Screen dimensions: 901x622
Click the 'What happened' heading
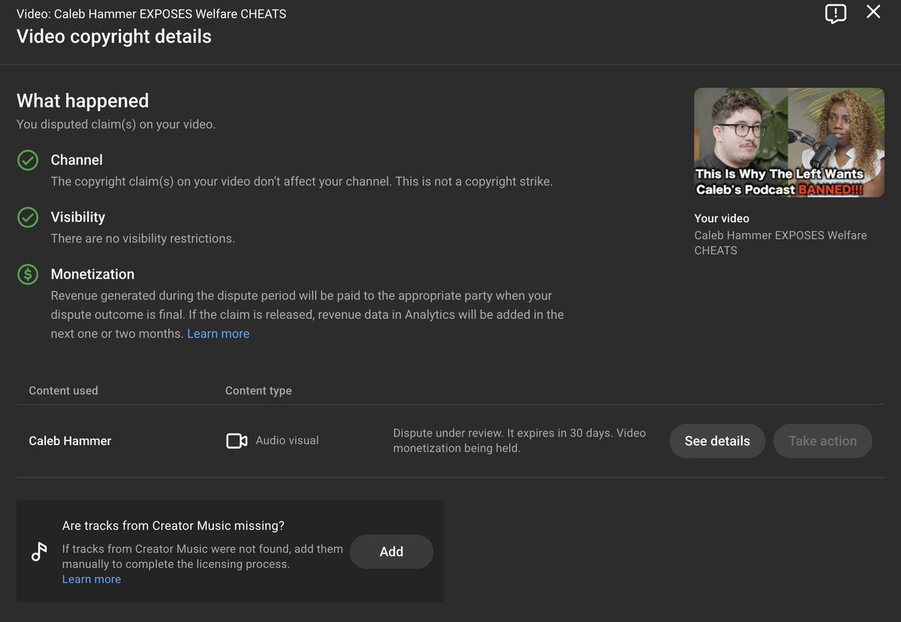83,101
